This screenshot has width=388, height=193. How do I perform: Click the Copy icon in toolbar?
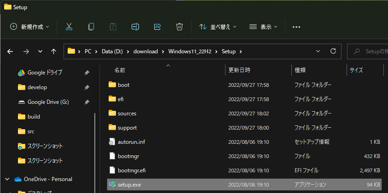91,27
